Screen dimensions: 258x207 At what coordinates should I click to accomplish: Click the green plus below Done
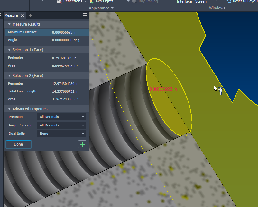click(82, 144)
